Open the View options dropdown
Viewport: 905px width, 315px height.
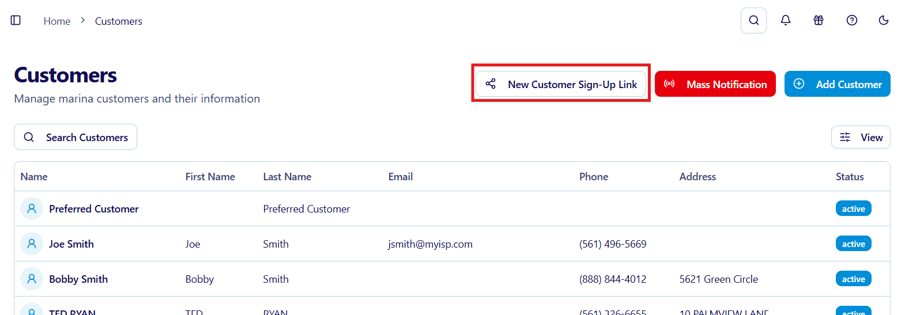[861, 137]
